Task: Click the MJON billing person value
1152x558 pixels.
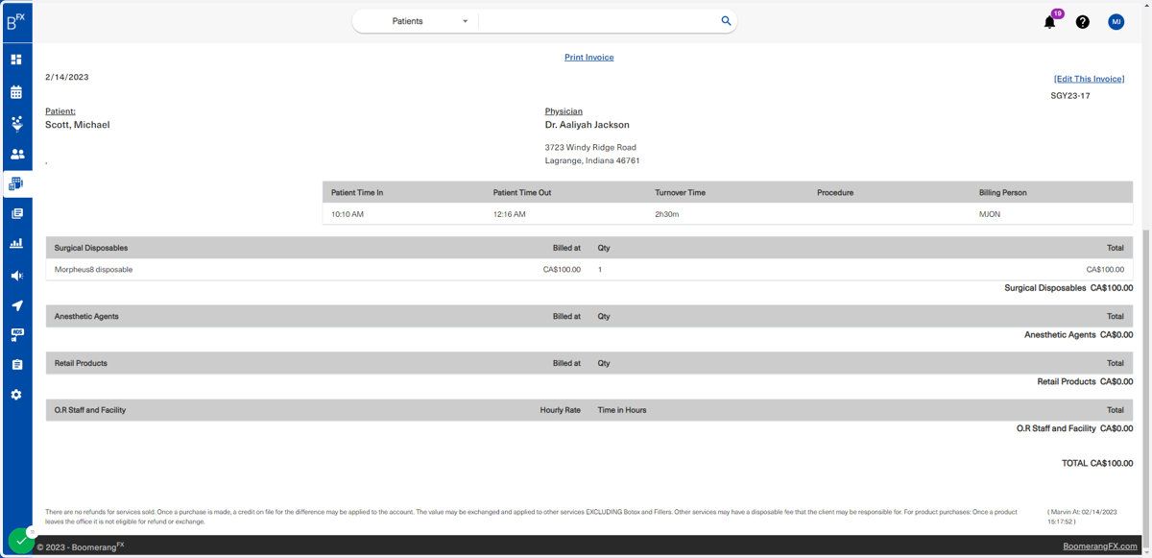Action: [x=990, y=214]
